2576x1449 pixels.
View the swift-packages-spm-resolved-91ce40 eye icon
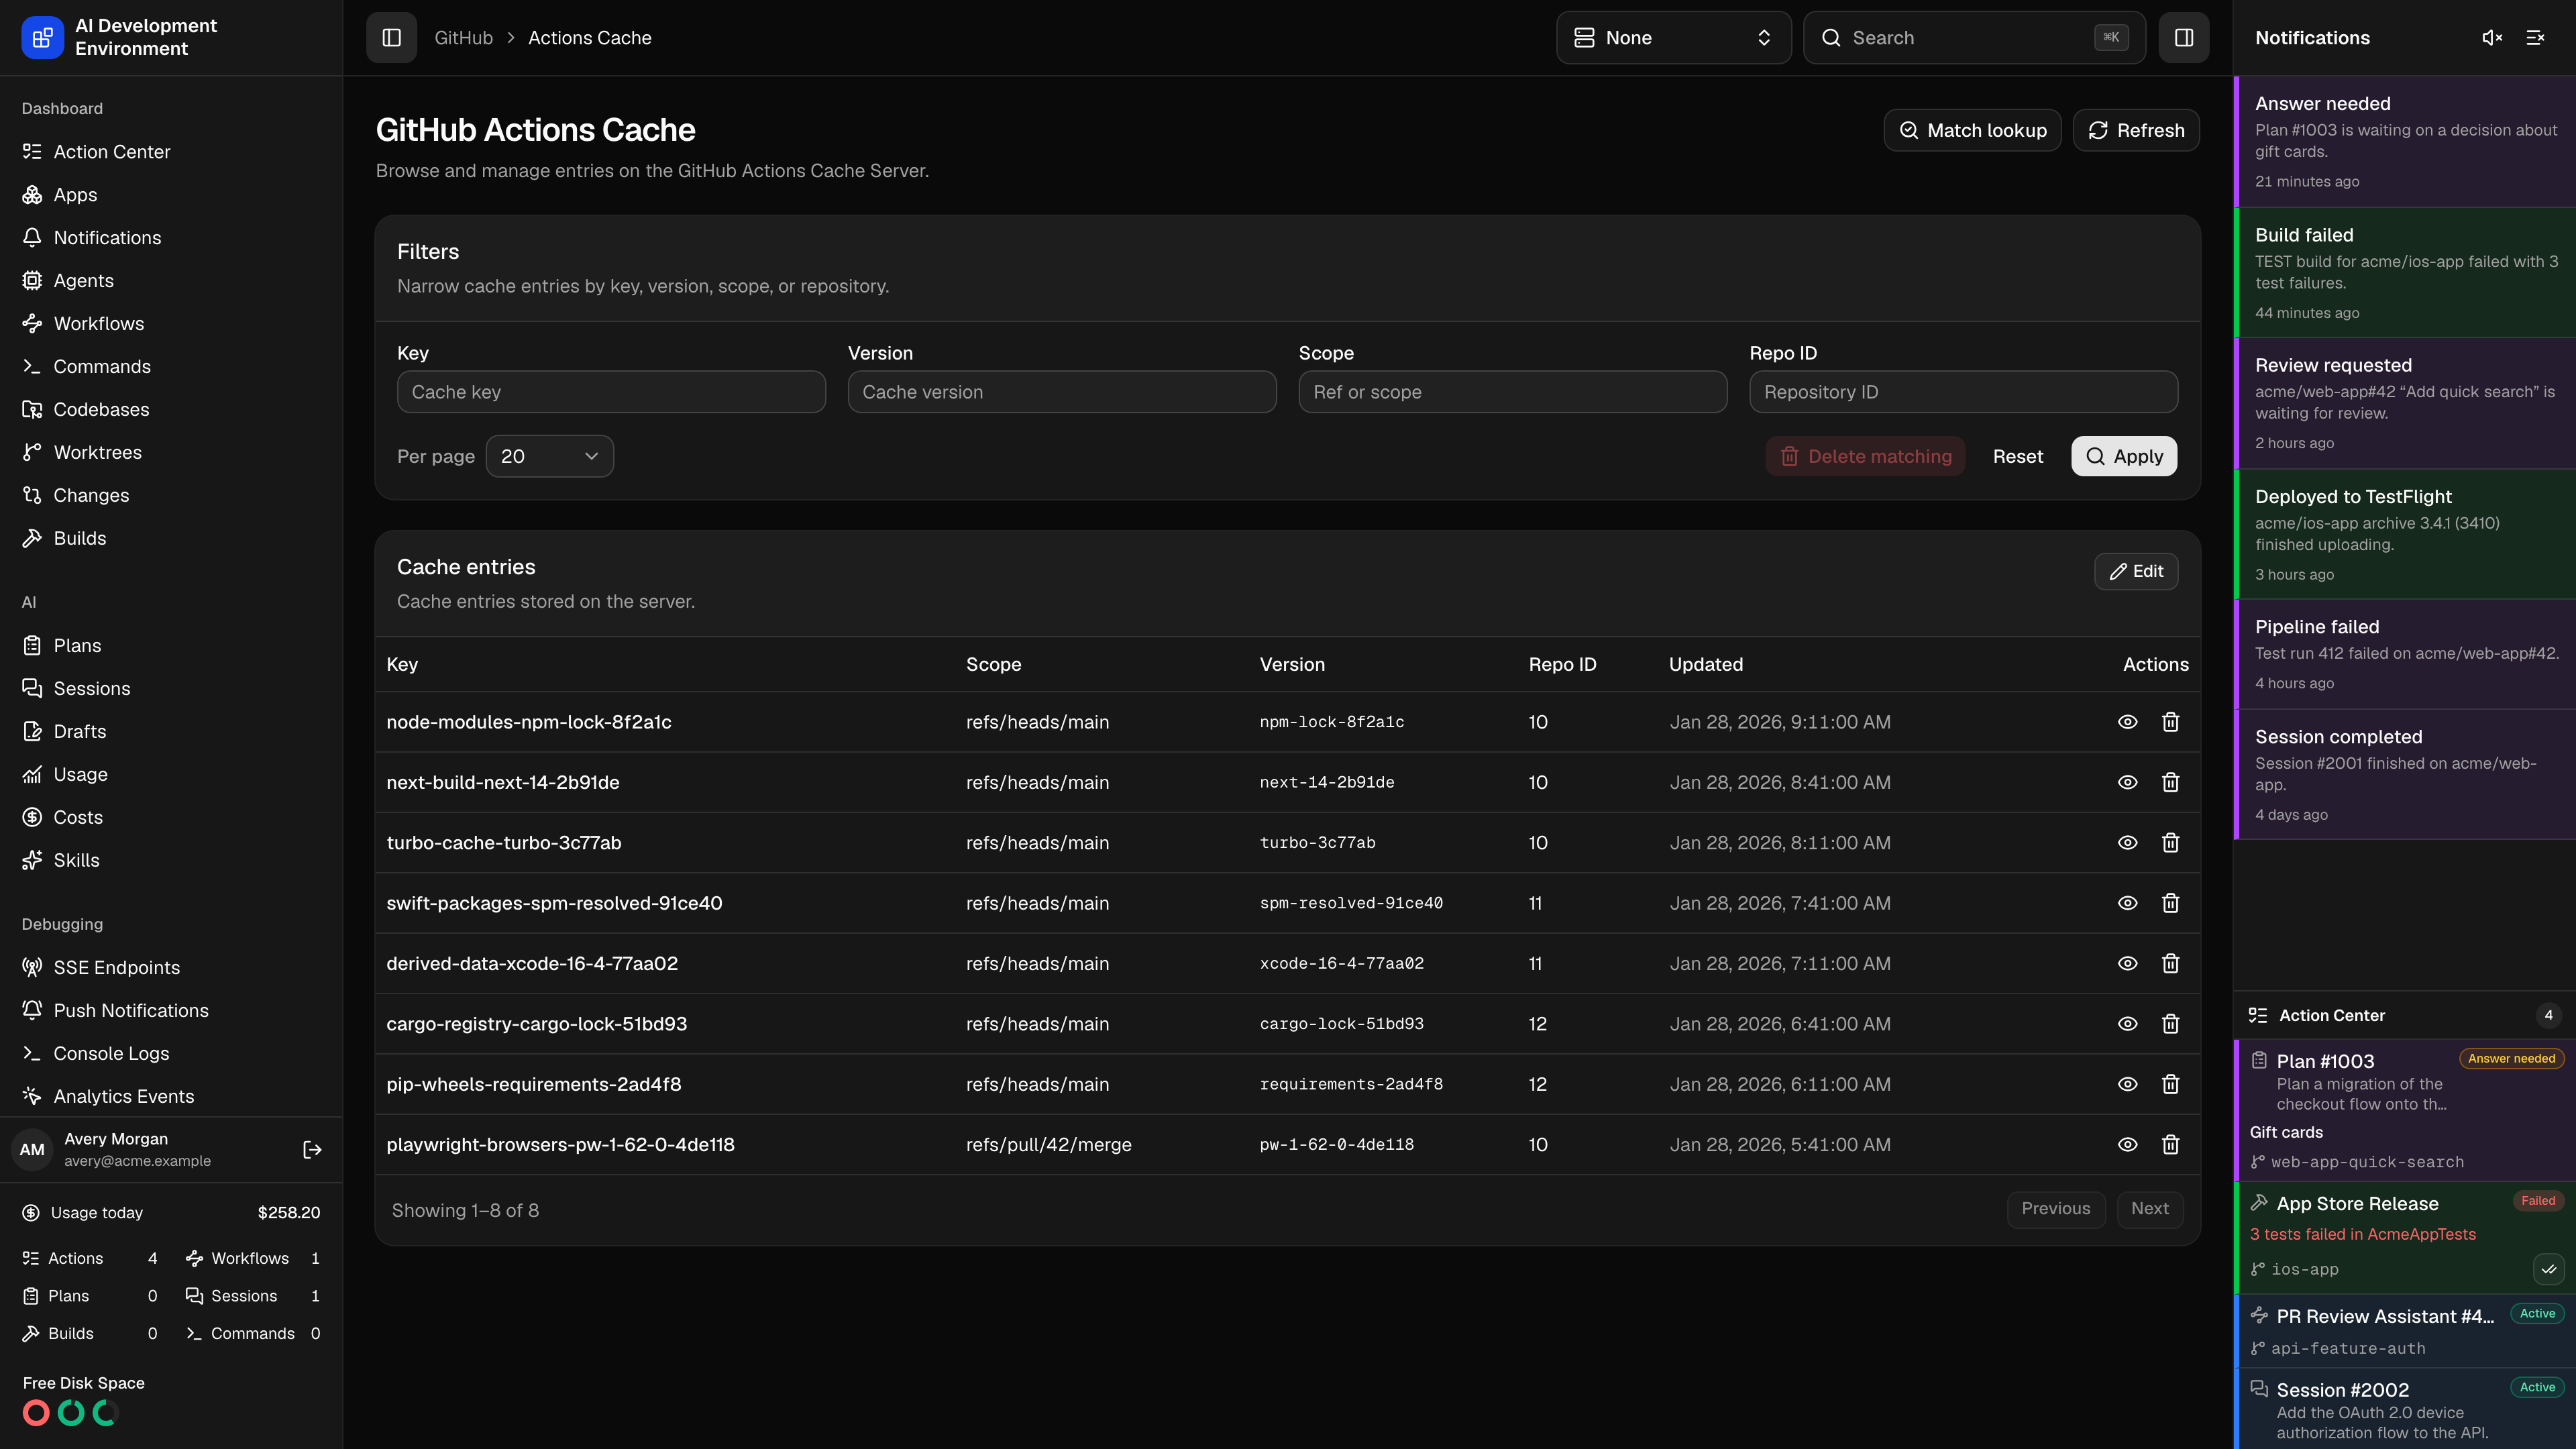pyautogui.click(x=2127, y=903)
